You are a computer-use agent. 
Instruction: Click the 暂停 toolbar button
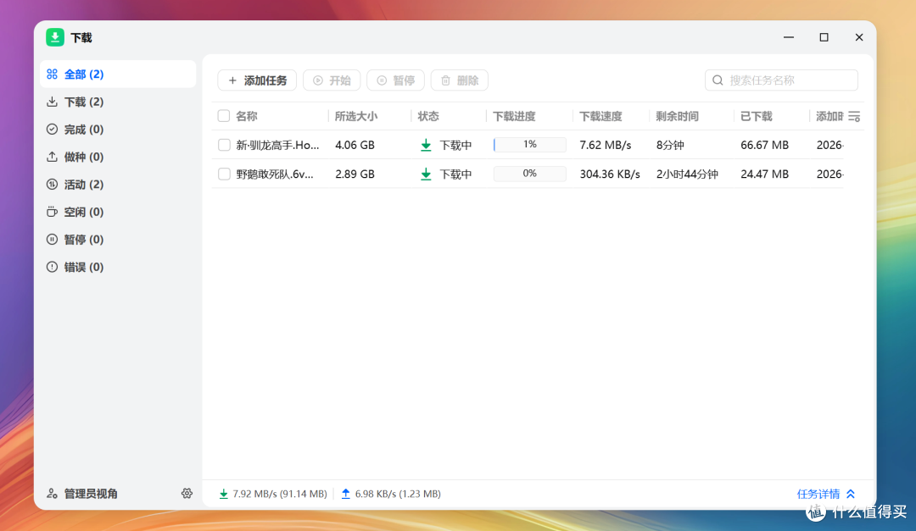(395, 80)
